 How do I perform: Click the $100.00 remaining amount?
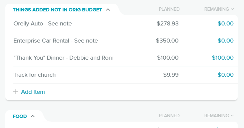(223, 58)
